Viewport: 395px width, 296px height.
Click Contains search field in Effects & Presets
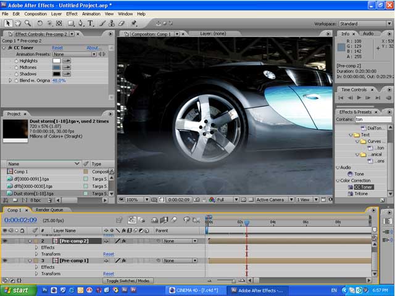(x=373, y=119)
